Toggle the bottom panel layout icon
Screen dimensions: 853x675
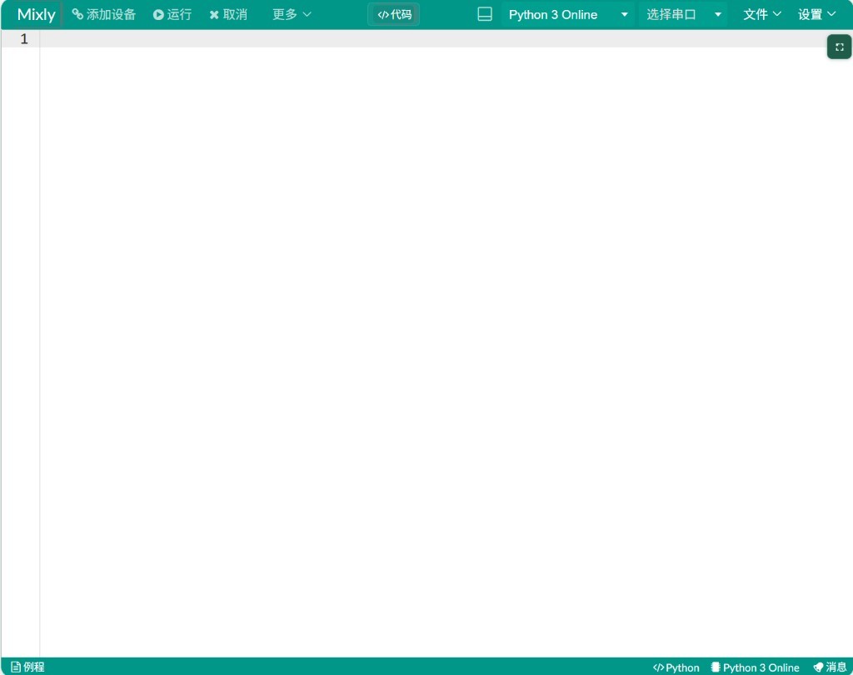coord(485,14)
